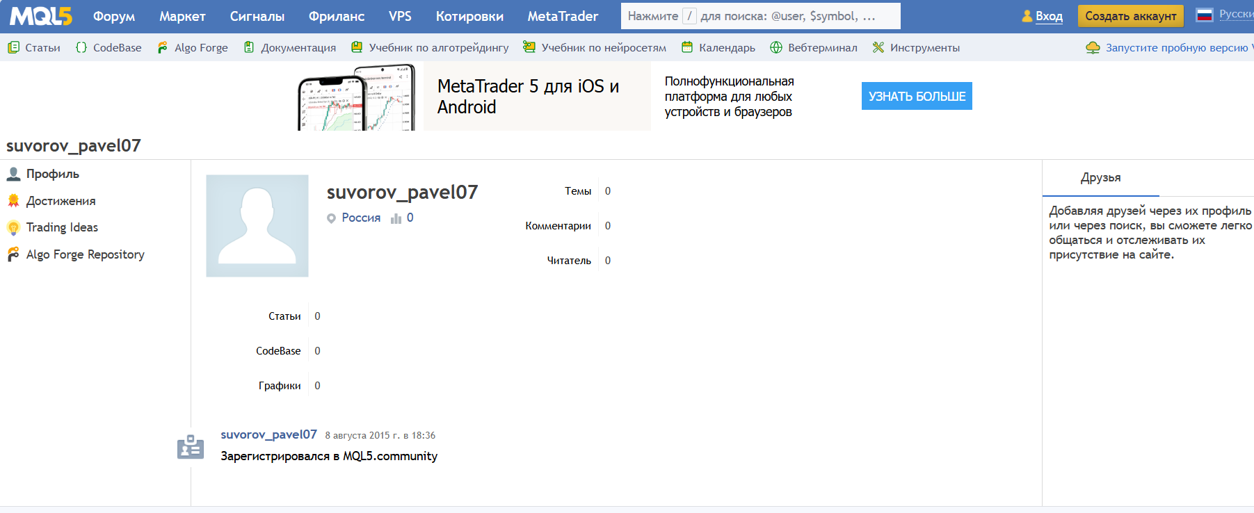Open VPS in the top navigation
Screen dimensions: 1254x513
(400, 16)
